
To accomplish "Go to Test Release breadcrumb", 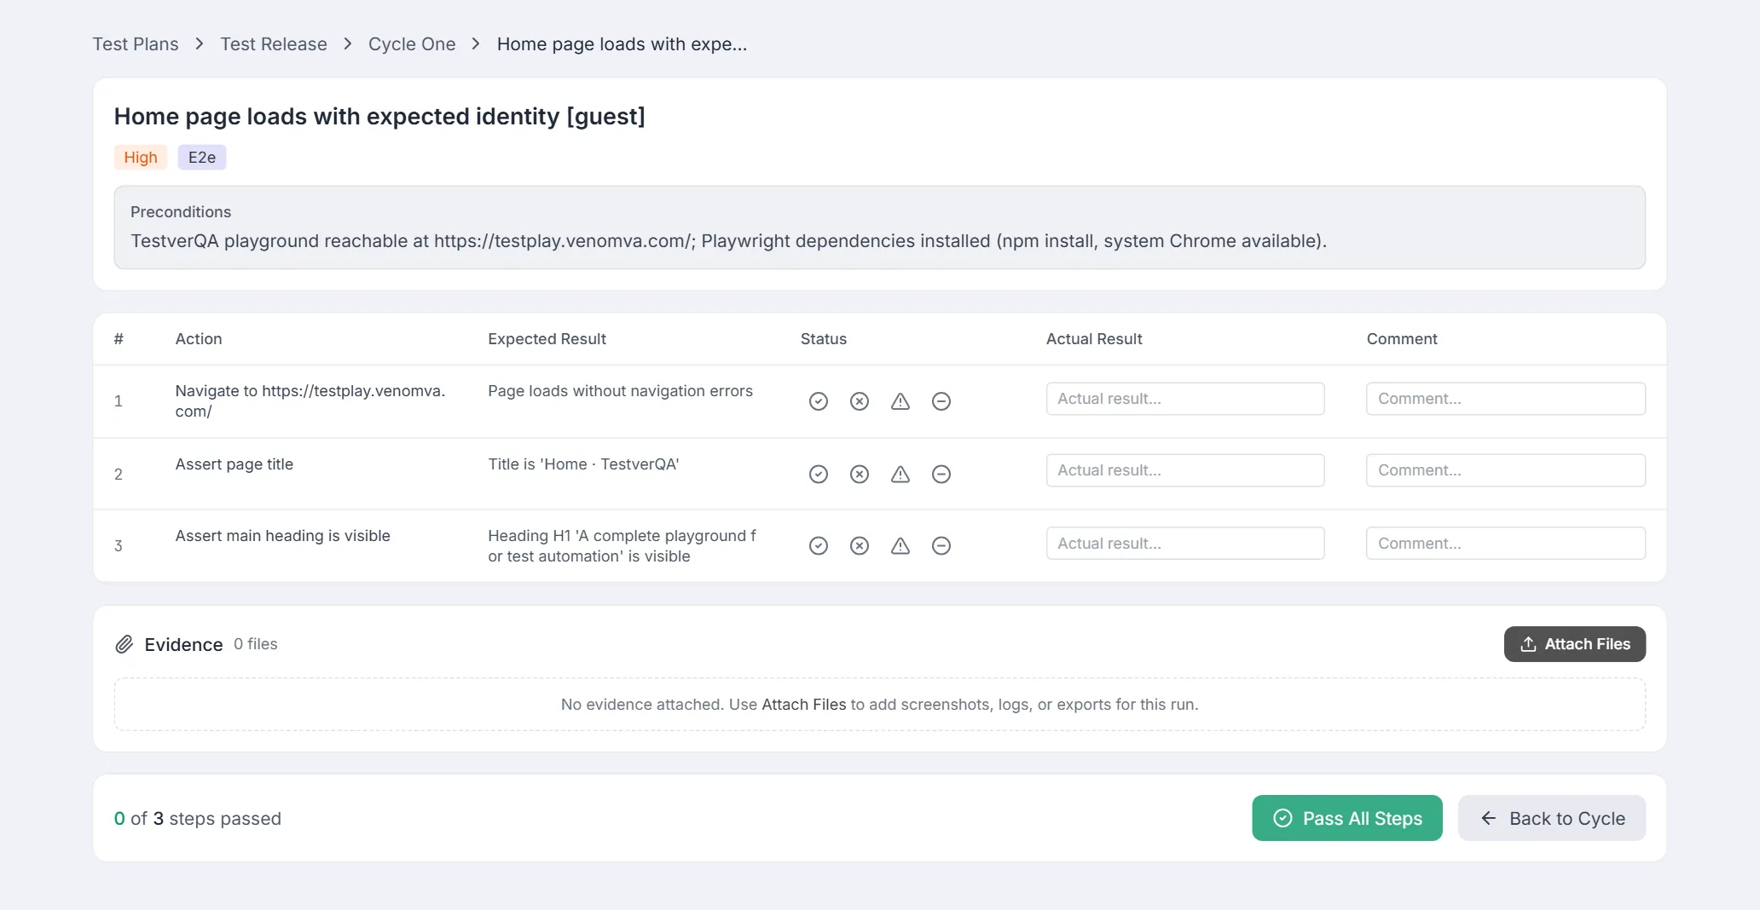I will coord(274,44).
